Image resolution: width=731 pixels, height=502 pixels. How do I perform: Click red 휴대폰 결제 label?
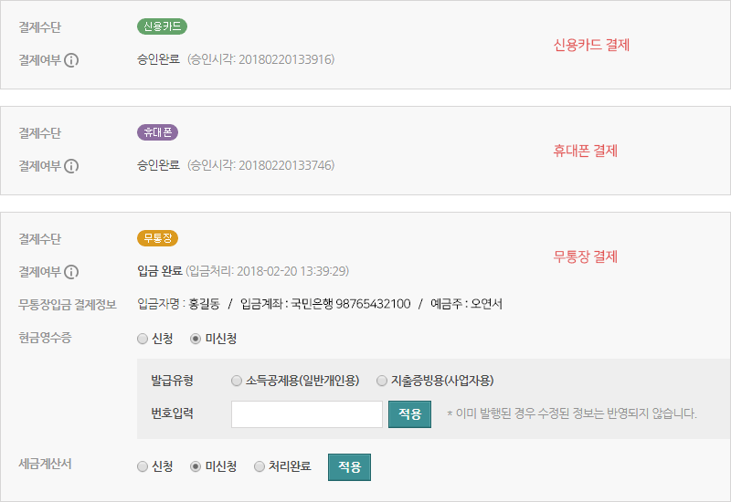coord(586,151)
